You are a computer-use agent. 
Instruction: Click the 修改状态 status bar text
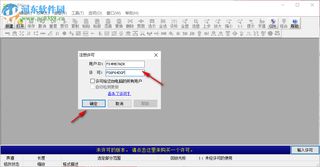(11, 164)
